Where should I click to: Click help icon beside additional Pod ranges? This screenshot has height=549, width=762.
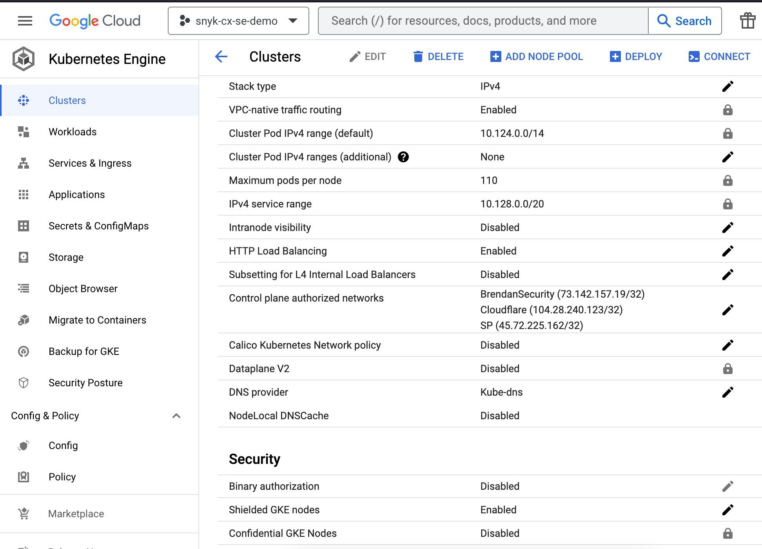[x=403, y=157]
